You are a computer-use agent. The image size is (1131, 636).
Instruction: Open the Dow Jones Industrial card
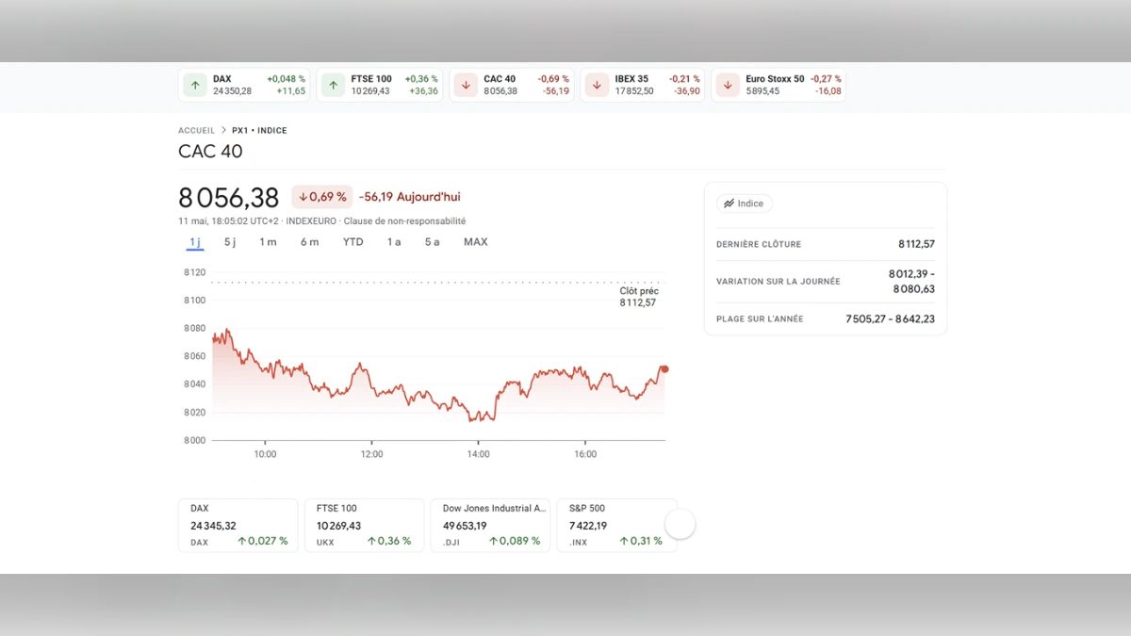tap(491, 526)
